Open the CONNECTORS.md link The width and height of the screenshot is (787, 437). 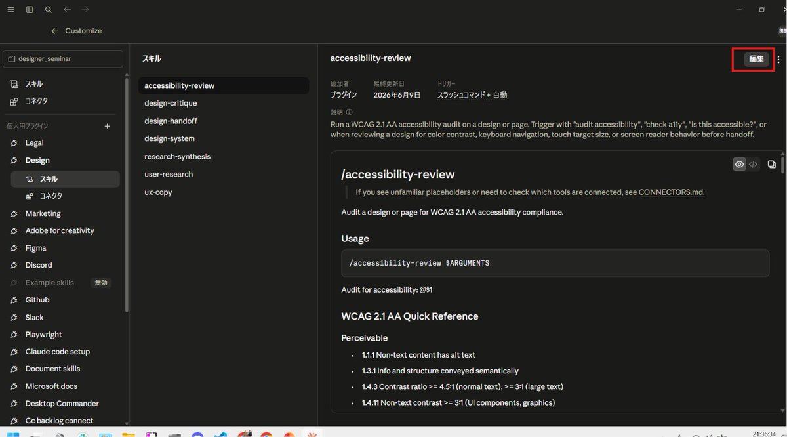pyautogui.click(x=670, y=192)
